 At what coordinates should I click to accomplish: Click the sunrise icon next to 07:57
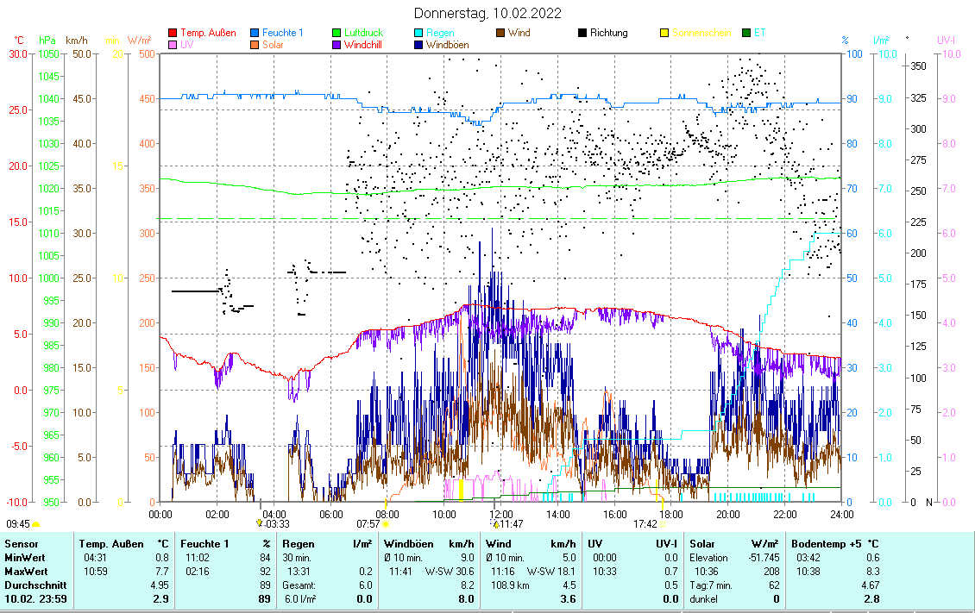pyautogui.click(x=385, y=523)
